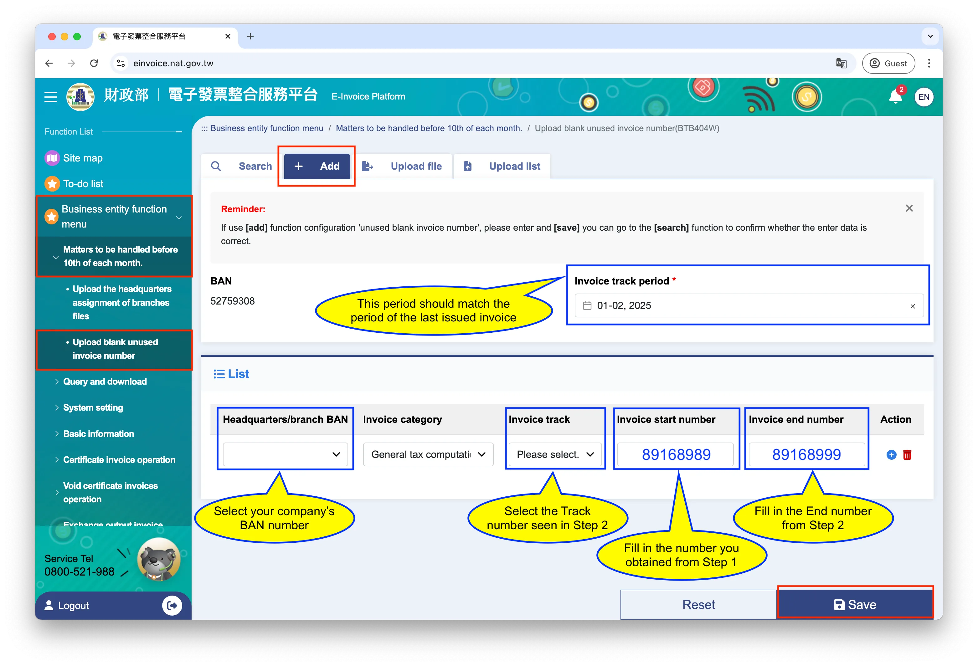
Task: Click Invoice end number field
Action: 806,454
